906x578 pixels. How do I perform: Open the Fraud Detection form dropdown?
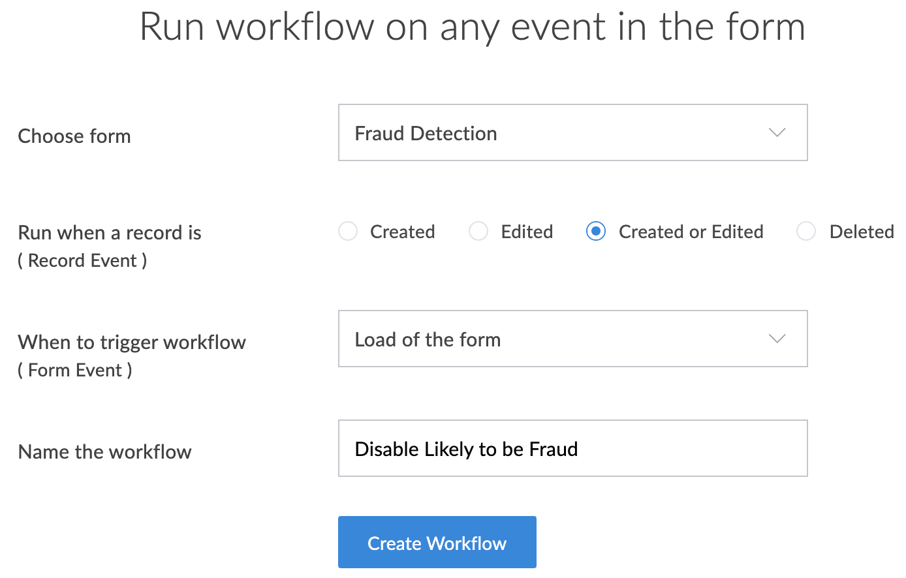coord(572,132)
